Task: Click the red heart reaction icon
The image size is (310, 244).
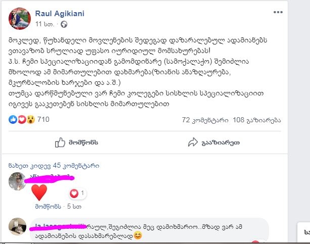Action: tap(22, 120)
